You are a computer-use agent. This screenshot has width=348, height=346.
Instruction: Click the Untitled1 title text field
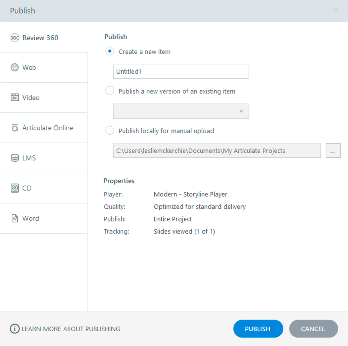coord(181,72)
